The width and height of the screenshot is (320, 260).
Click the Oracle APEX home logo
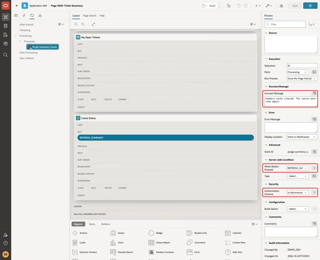(6, 6)
